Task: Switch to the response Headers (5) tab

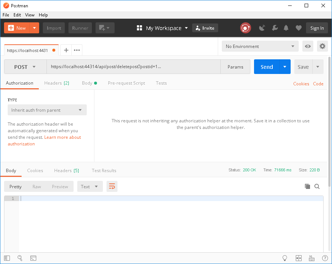Action: coord(67,171)
